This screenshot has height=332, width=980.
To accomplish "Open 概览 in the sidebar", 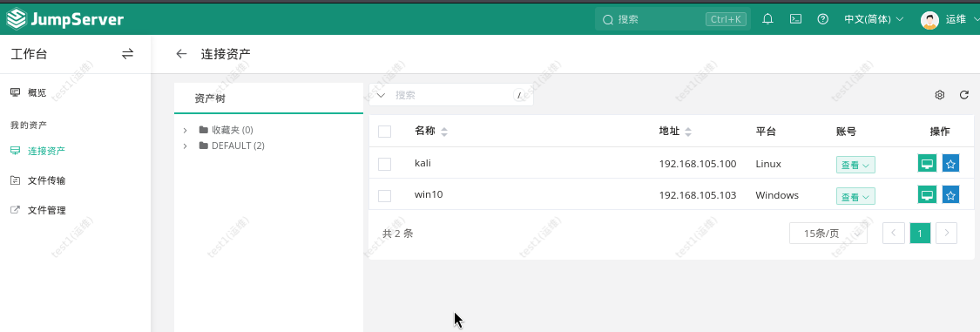I will (37, 92).
